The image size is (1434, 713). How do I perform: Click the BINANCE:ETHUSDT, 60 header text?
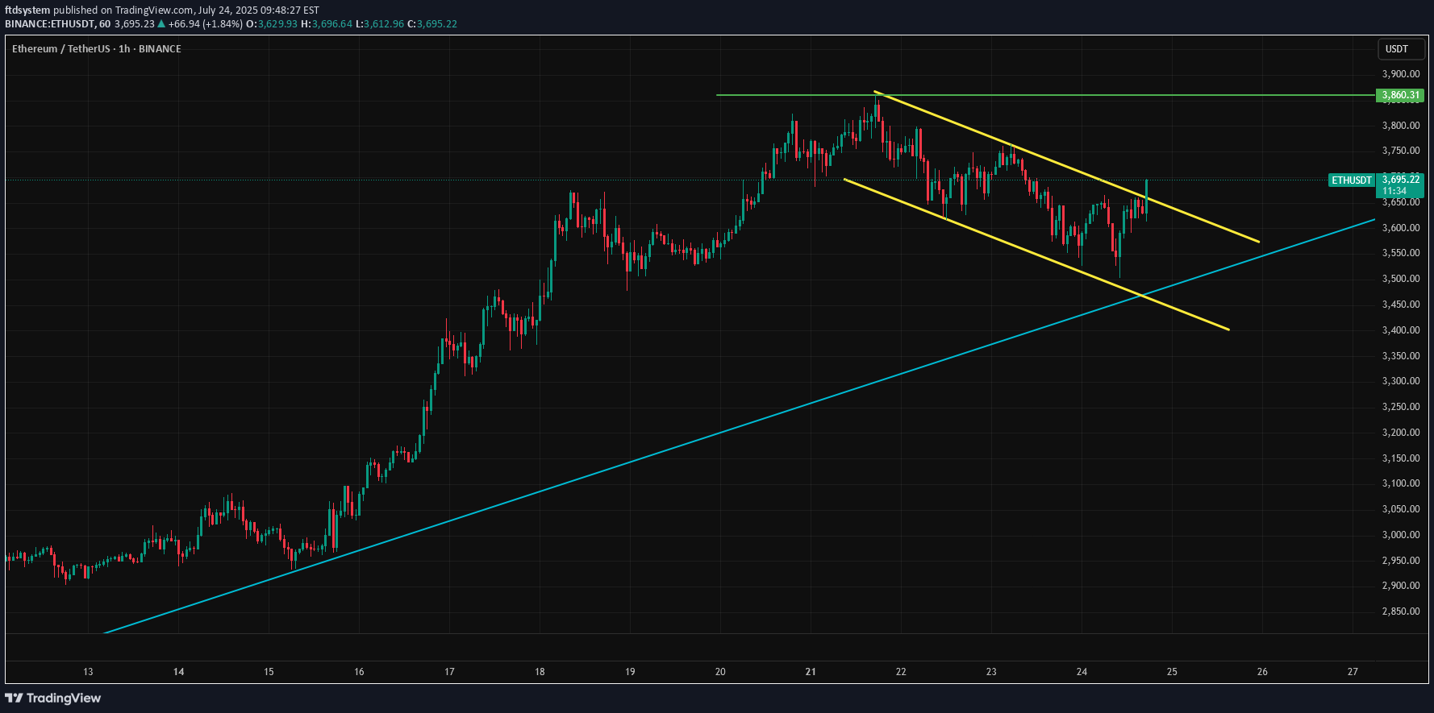(x=58, y=24)
